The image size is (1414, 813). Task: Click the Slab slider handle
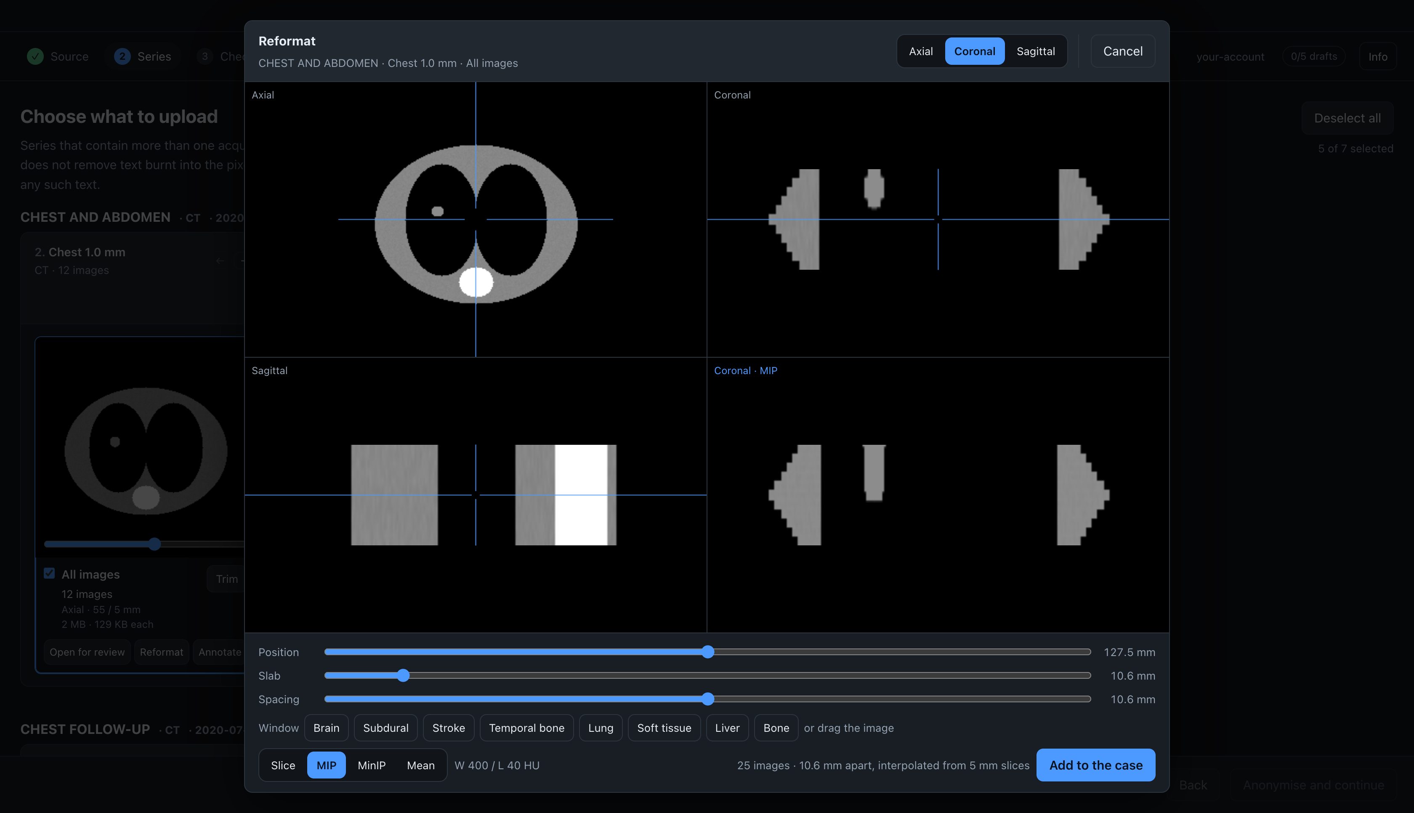click(x=403, y=676)
